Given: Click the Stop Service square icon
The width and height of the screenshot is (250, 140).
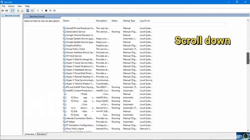Looking at the screenshot, I should [46, 10].
